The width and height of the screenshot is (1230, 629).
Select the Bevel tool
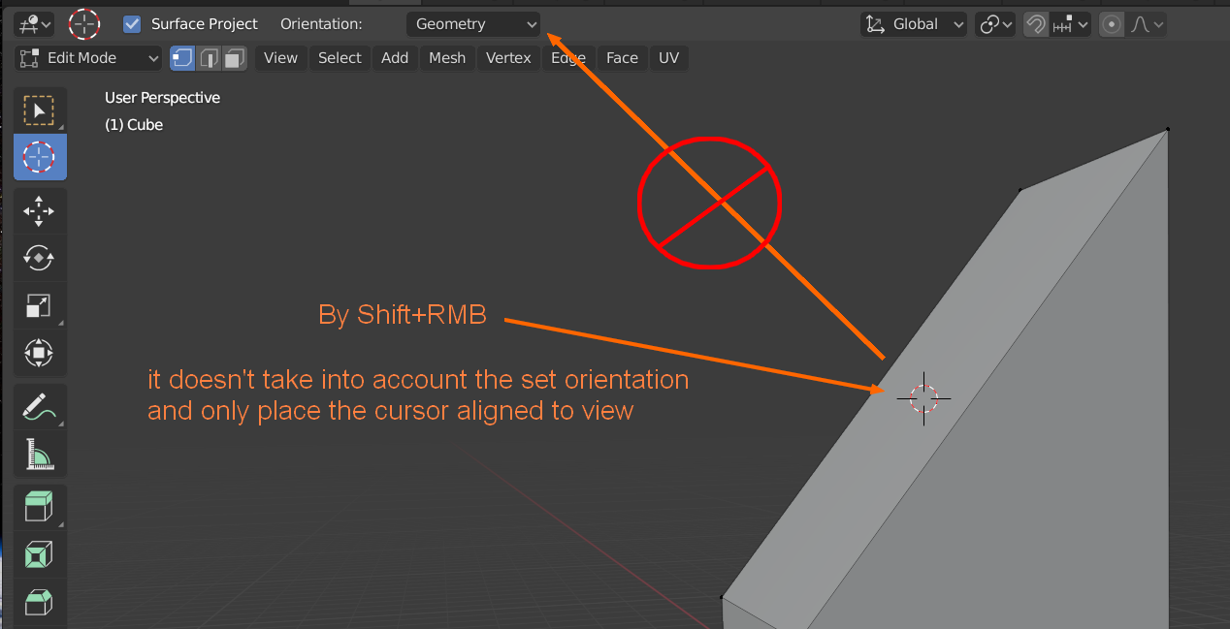point(40,602)
